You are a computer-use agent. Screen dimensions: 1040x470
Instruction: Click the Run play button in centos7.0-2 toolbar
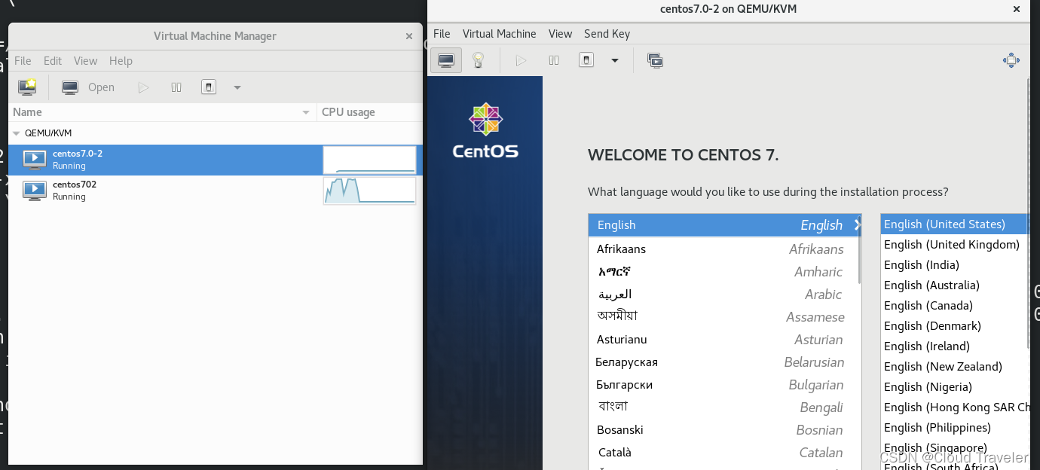click(x=521, y=60)
